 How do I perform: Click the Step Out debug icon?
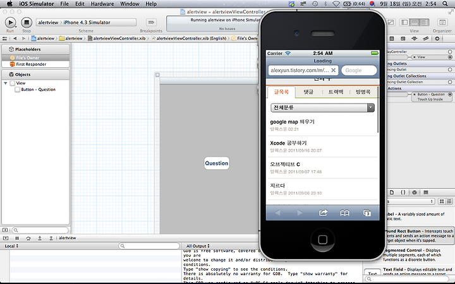tap(51, 238)
